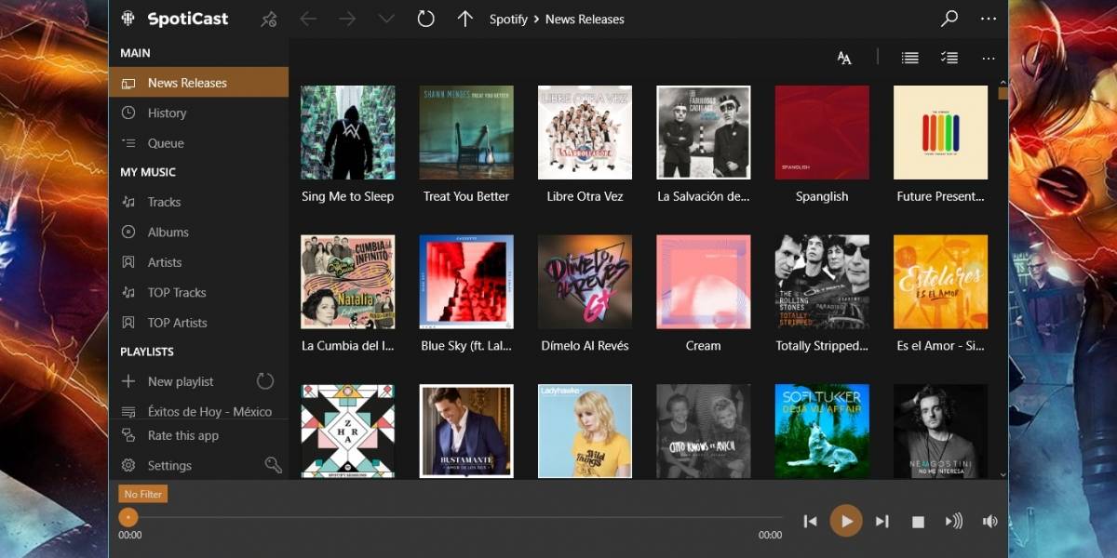
Task: Open the Bustamante album cover
Action: point(466,432)
